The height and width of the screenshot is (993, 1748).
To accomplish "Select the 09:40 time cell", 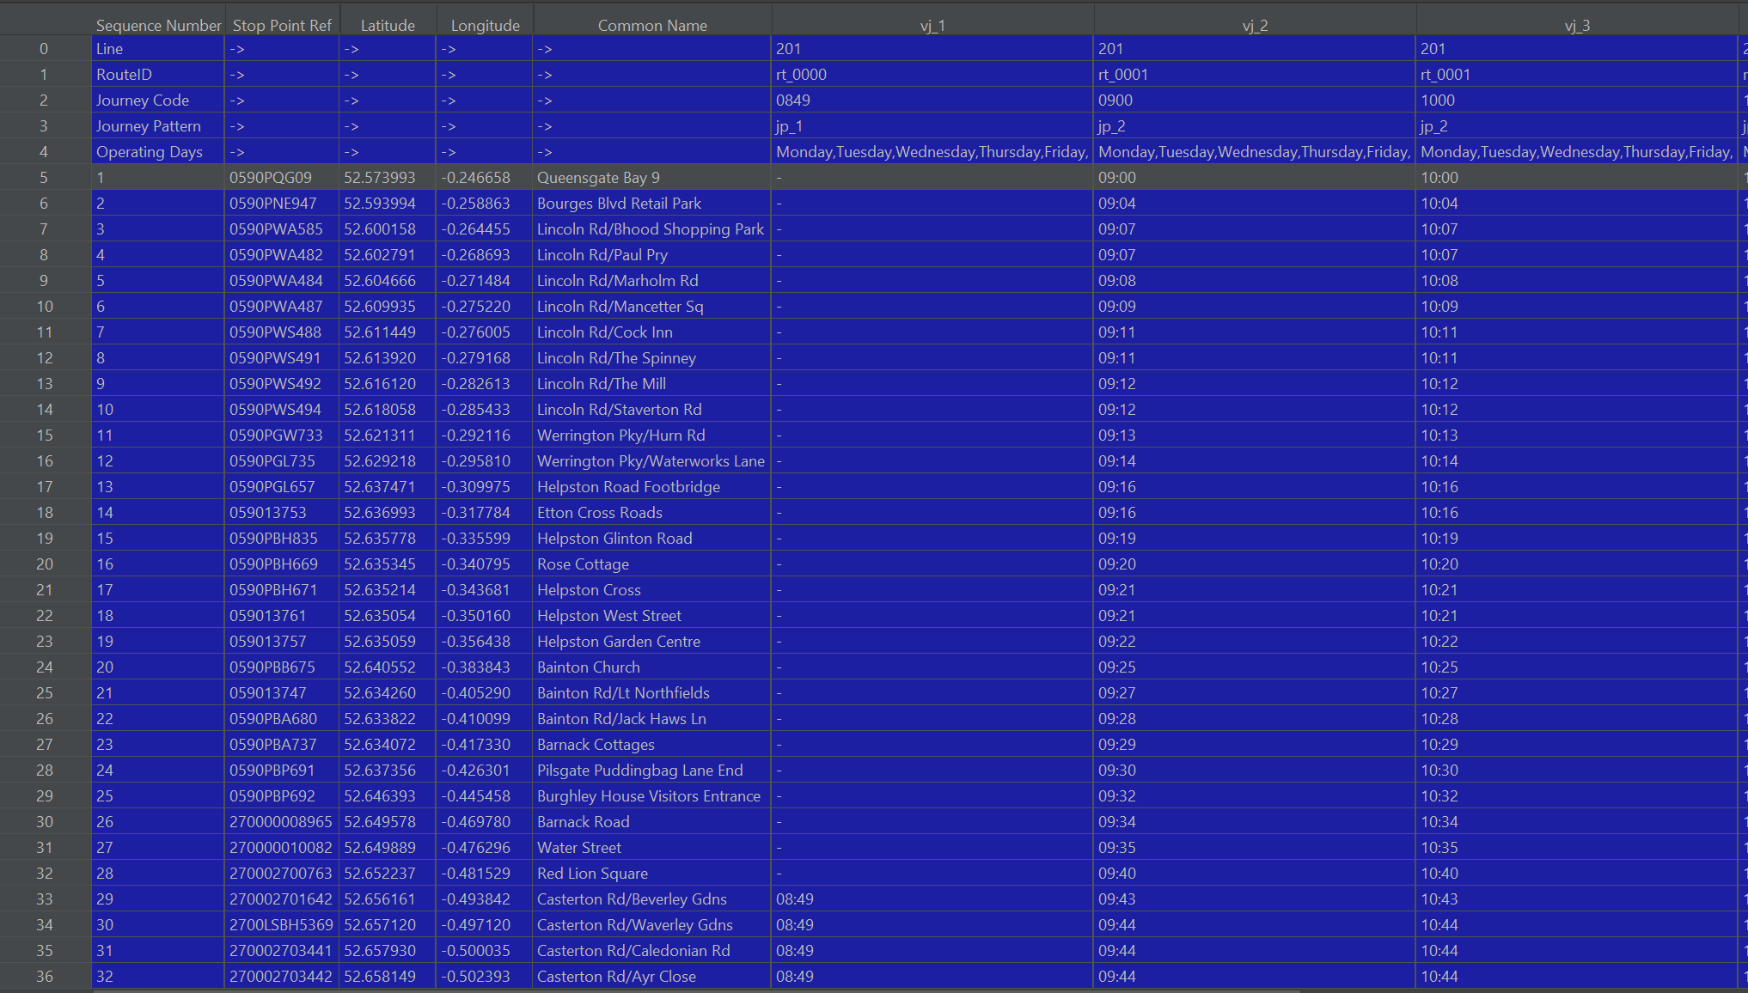I will (1255, 874).
